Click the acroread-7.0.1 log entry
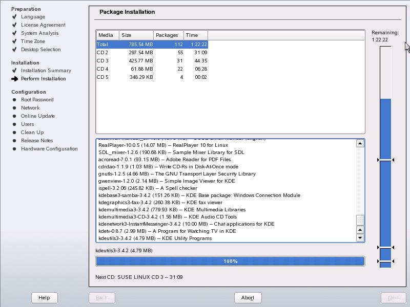 pos(165,160)
